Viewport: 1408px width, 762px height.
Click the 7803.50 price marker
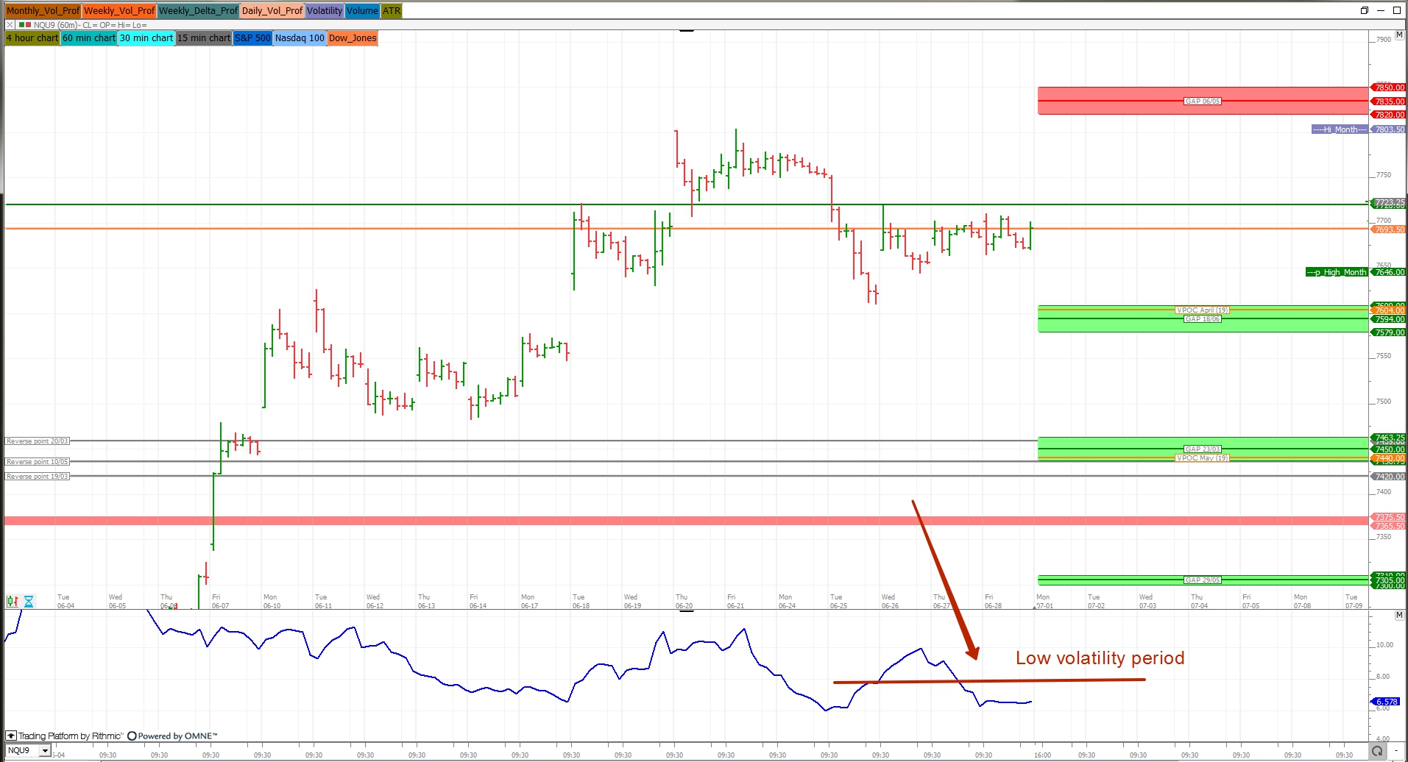[1388, 129]
